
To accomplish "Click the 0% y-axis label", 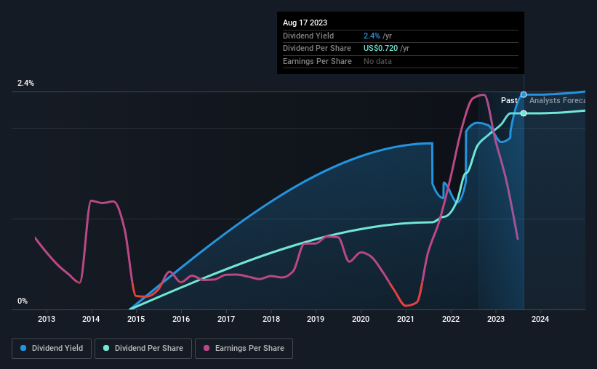I will [x=23, y=301].
